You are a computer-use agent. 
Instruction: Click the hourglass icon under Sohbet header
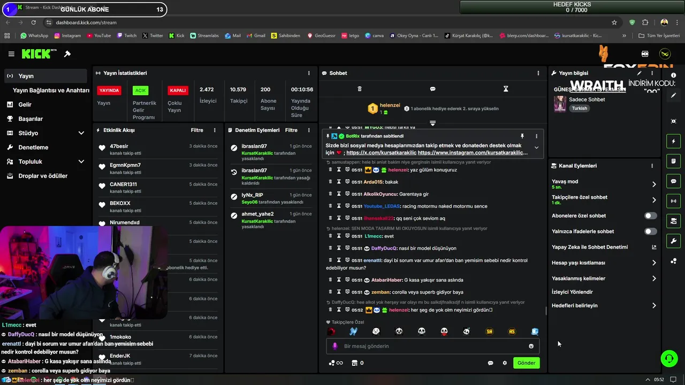(506, 89)
